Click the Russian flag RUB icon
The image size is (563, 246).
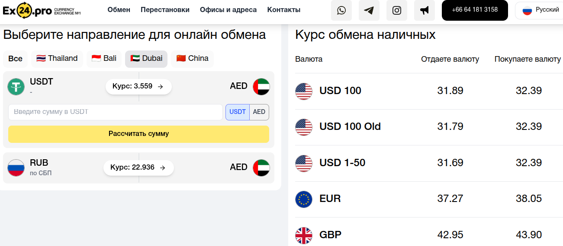(16, 168)
